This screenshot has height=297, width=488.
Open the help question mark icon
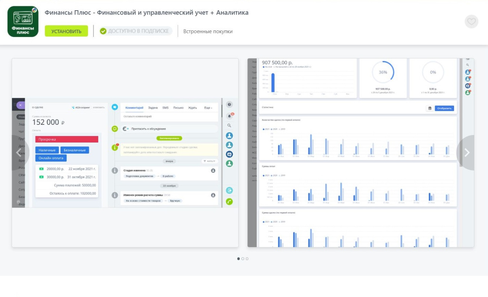[x=229, y=105]
